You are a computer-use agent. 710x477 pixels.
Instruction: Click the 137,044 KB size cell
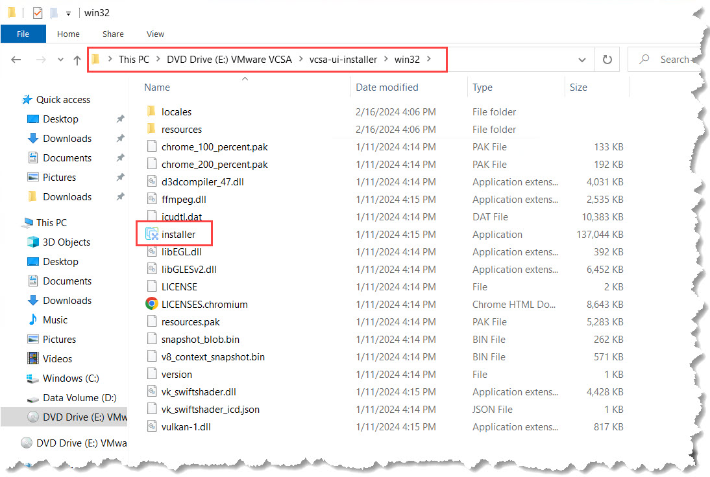coord(600,234)
